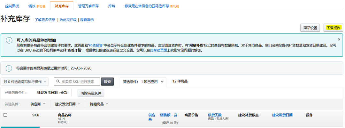345x128 pixels.
Task: Click the 12 件商品 count text
Action: click(x=180, y=81)
